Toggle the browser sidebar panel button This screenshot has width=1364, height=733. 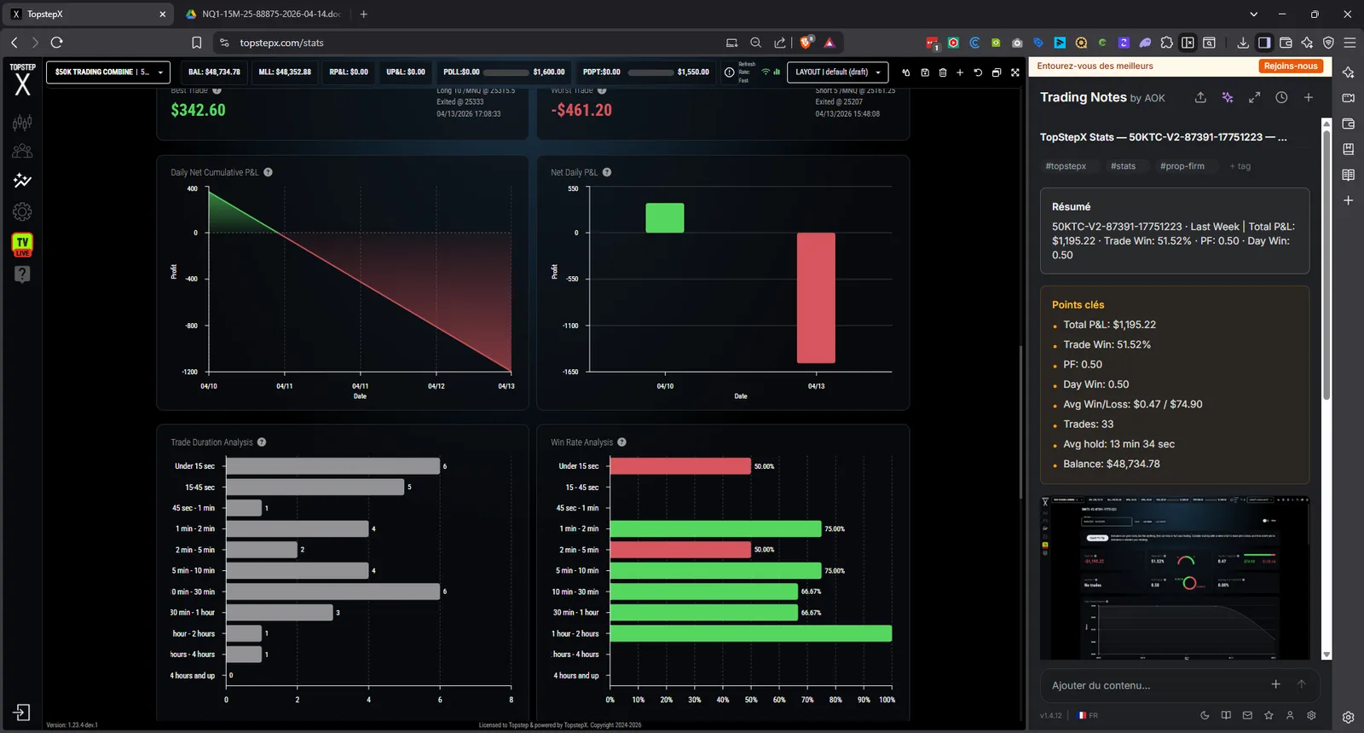coord(1264,43)
